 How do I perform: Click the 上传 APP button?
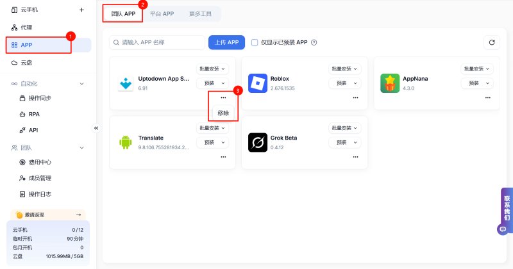pyautogui.click(x=226, y=43)
